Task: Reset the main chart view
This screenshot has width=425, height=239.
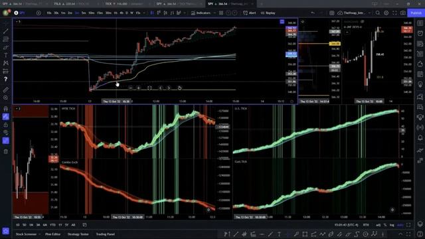Action: click(179, 88)
